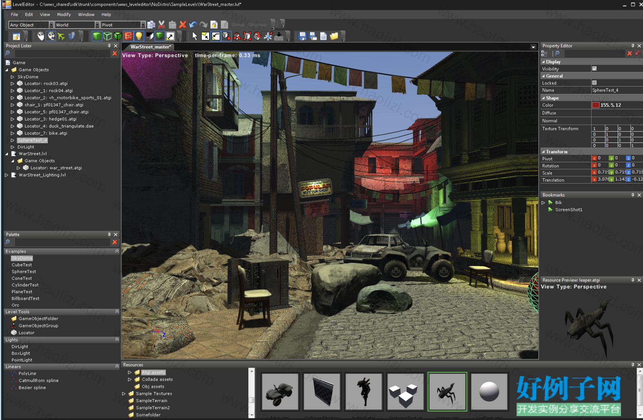Click the Redo arrow in the toolbar
Image resolution: width=643 pixels, height=420 pixels.
pos(203,24)
